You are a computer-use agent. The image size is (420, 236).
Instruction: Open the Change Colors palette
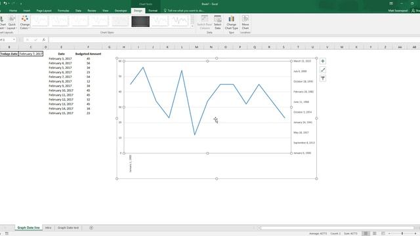click(x=25, y=22)
